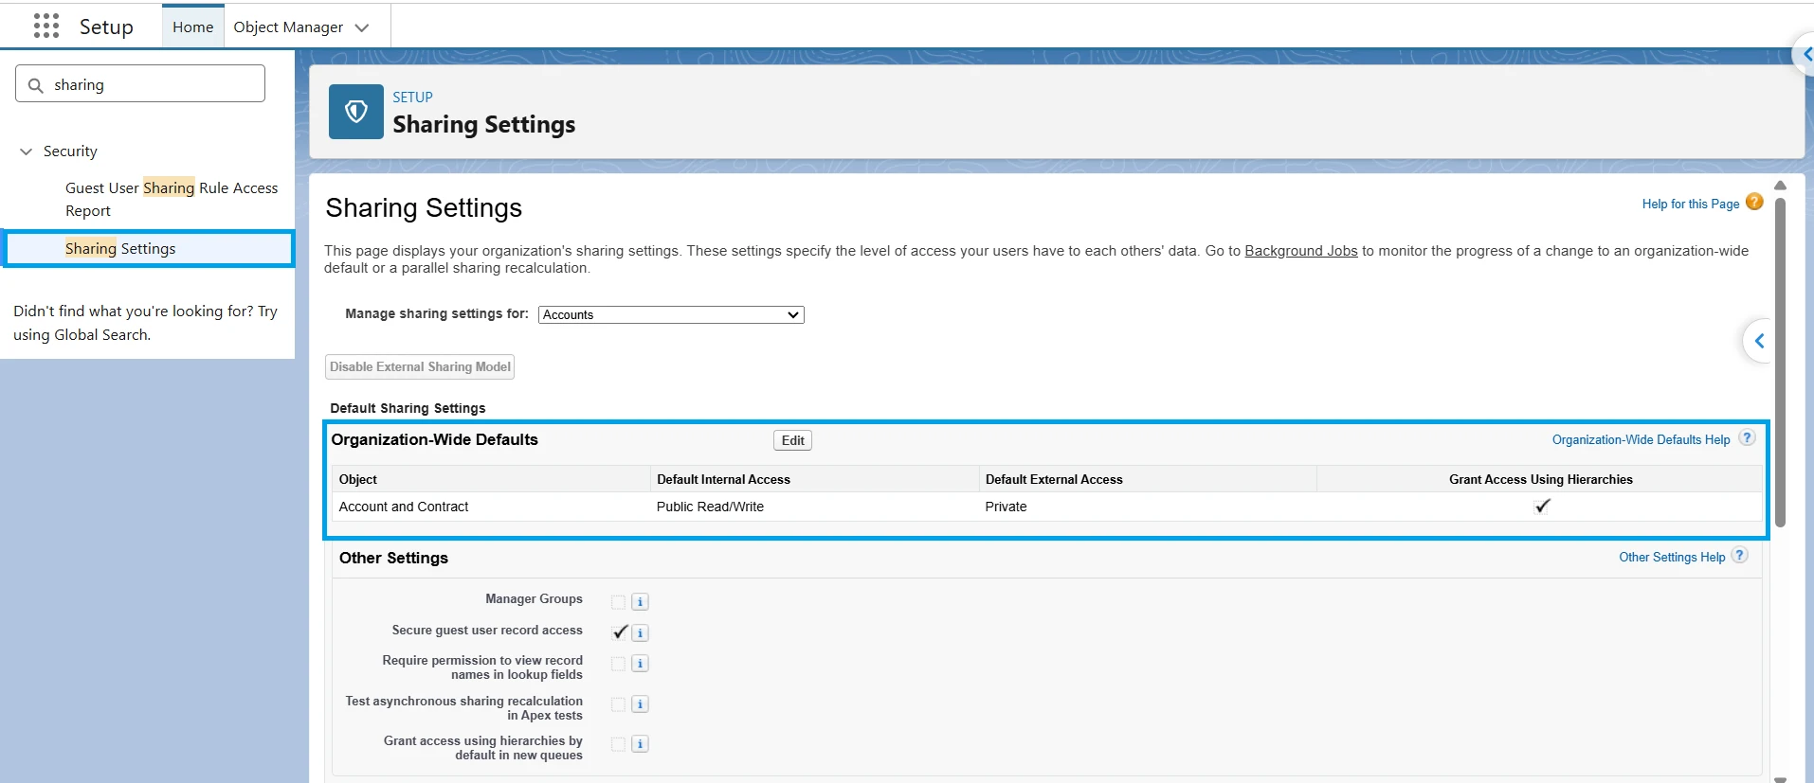The image size is (1814, 783).
Task: Click Disable External Sharing Model button
Action: 420,366
